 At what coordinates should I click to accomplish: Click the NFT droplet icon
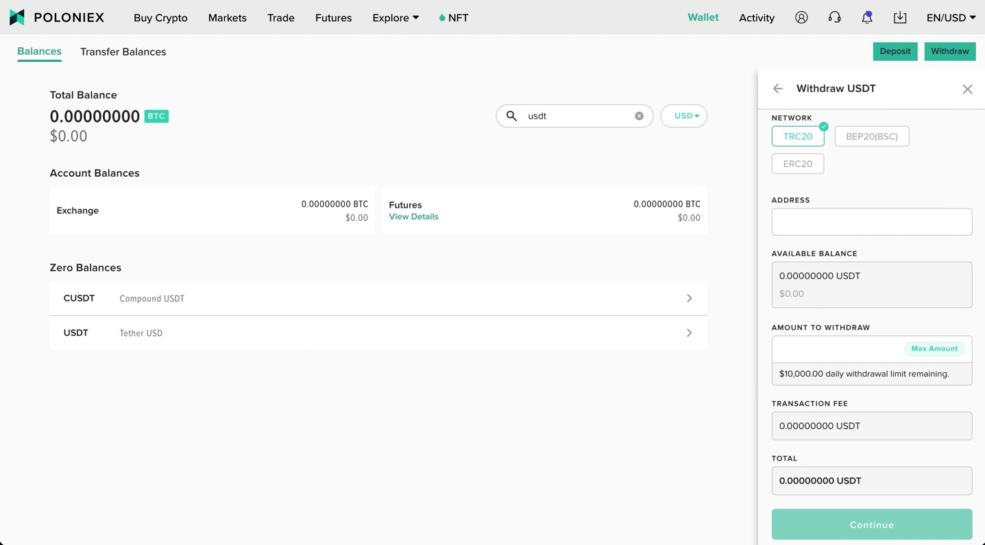coord(442,18)
